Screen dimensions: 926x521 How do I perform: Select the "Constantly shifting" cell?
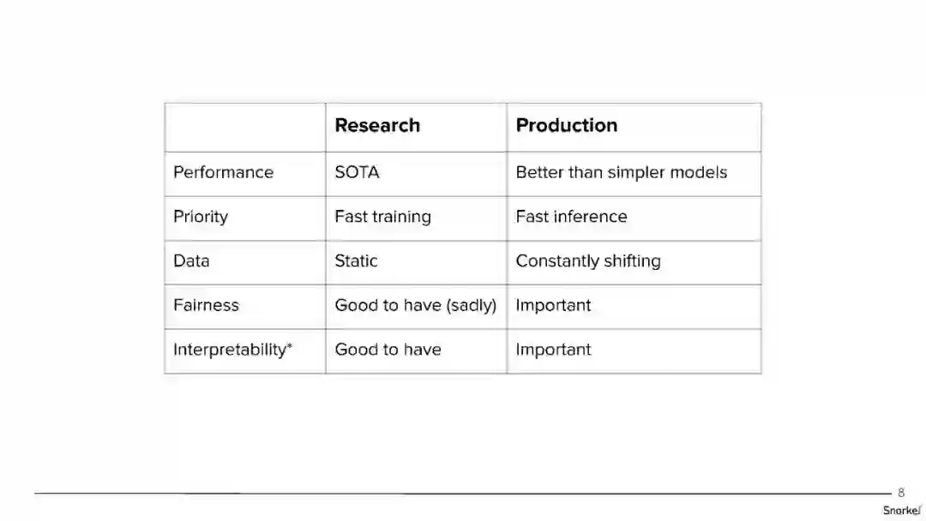pos(587,261)
